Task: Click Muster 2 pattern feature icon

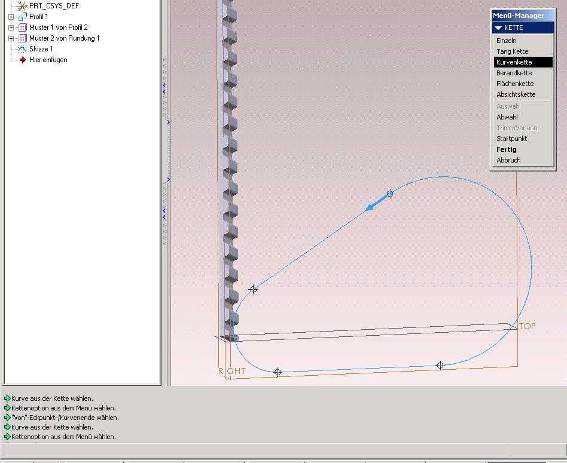Action: [x=22, y=38]
